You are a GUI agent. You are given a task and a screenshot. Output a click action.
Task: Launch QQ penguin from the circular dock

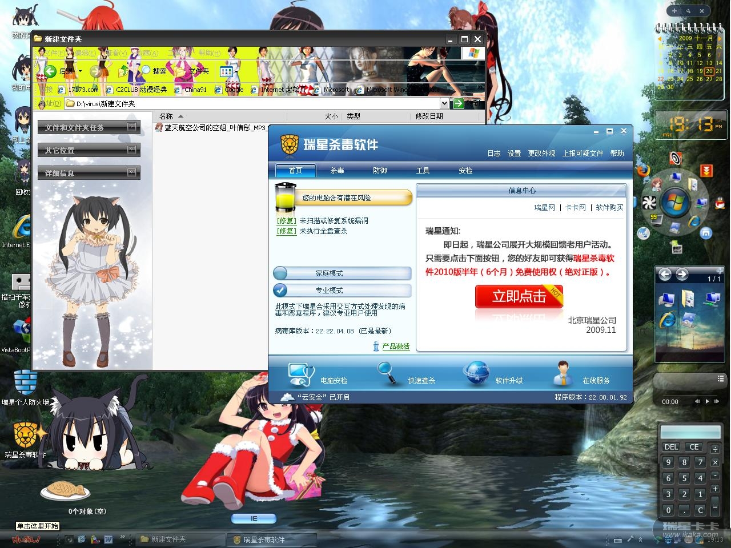(720, 203)
